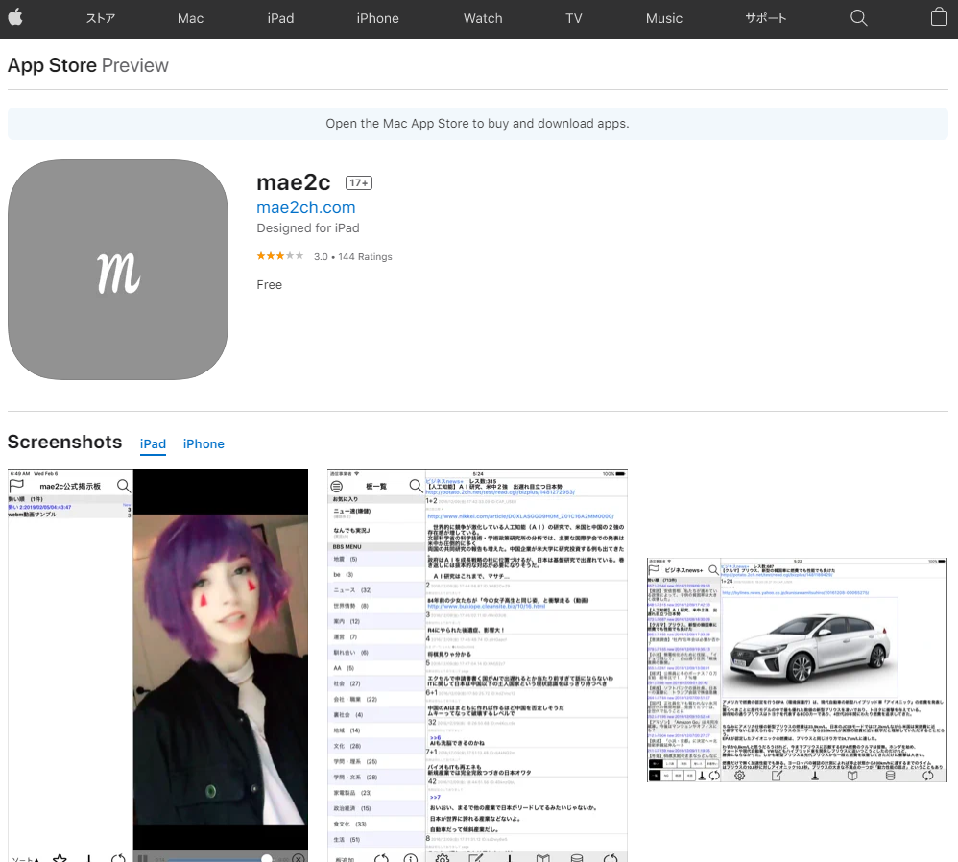Click the Mac App Store banner message
This screenshot has height=862, width=958.
[x=477, y=124]
